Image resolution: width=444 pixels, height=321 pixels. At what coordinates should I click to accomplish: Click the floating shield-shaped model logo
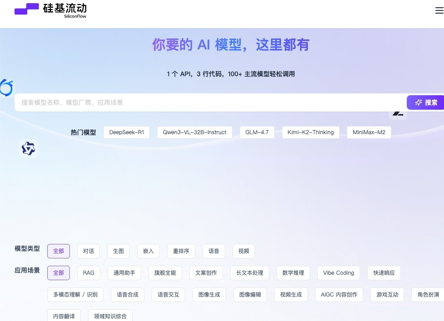[x=28, y=148]
